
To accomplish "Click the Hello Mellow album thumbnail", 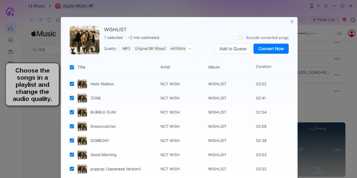I will coord(82,84).
